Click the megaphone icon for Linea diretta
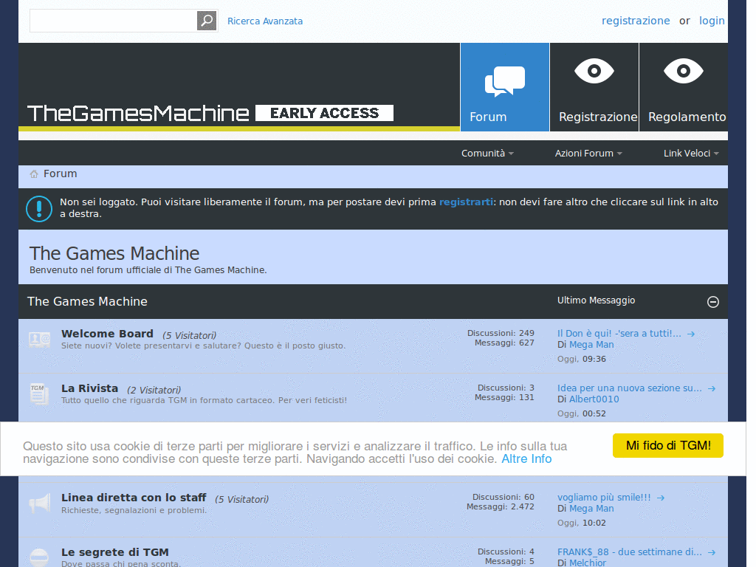 [39, 504]
